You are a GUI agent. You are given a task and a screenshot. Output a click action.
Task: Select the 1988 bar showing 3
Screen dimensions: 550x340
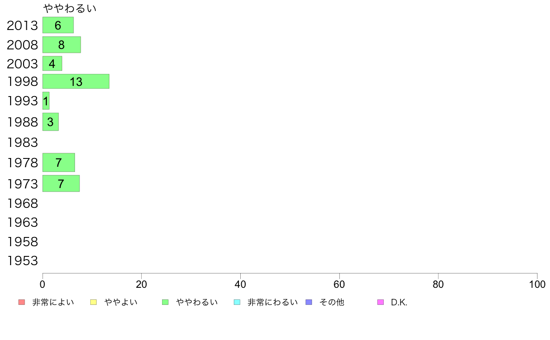(x=50, y=122)
